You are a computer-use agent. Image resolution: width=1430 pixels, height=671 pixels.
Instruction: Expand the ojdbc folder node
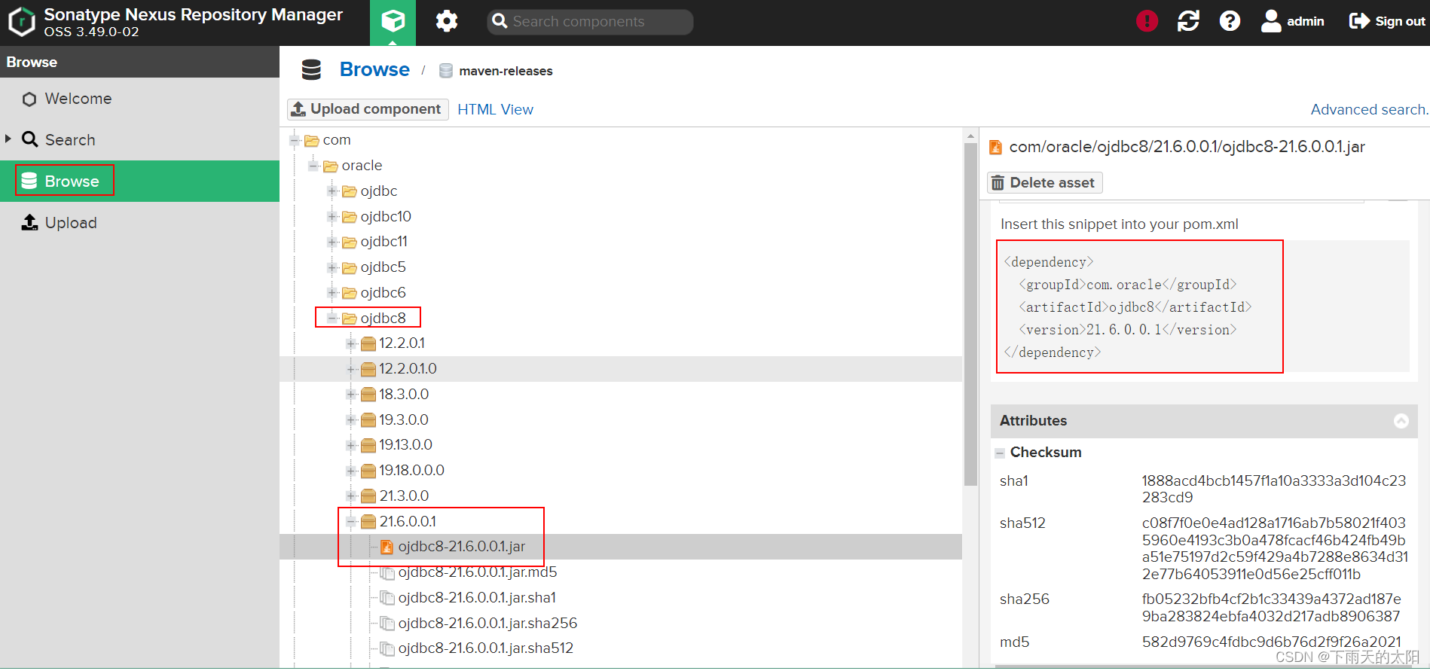(x=332, y=191)
